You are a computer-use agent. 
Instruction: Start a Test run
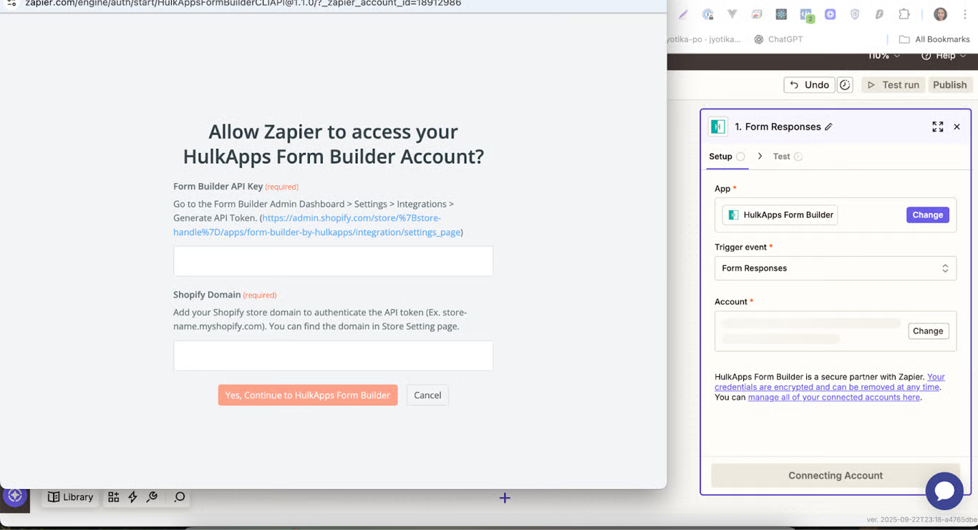pos(893,84)
